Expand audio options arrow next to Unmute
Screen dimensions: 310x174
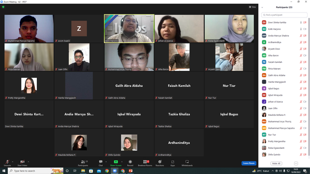coord(13,162)
